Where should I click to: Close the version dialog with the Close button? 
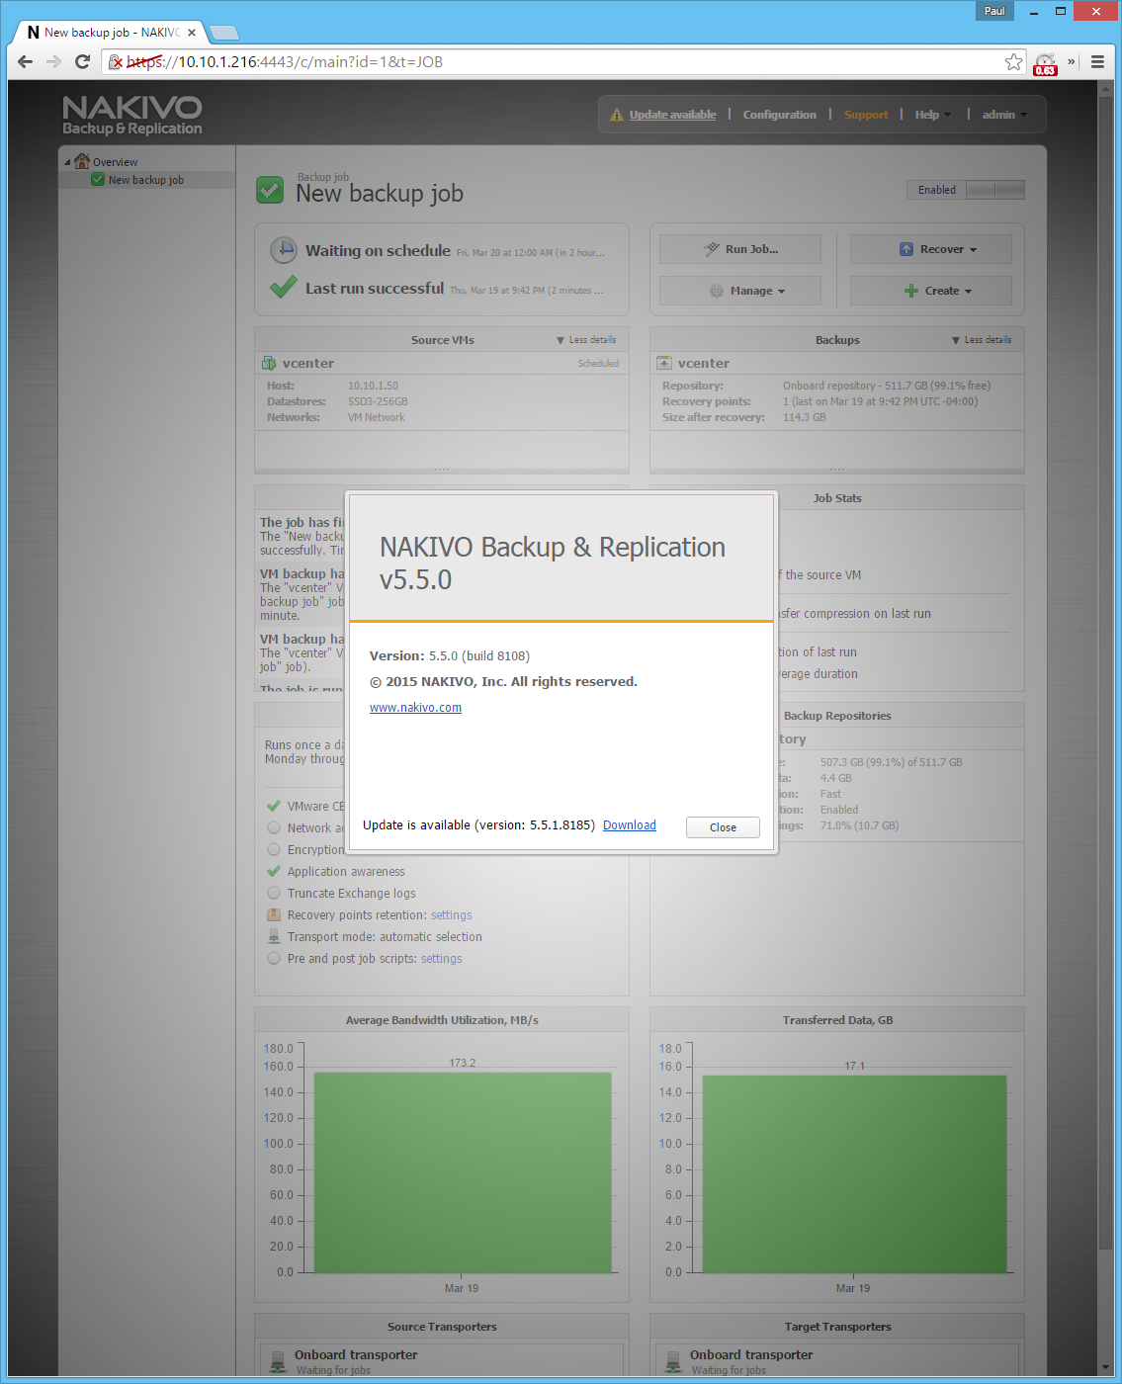coord(723,827)
